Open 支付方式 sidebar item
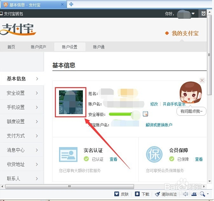This screenshot has height=201, width=214. click(22, 136)
